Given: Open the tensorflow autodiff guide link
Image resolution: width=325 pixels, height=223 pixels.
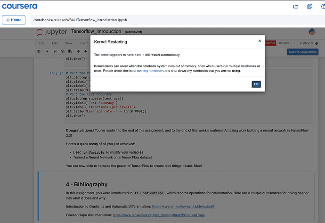Looking at the screenshot, I should pos(183,206).
